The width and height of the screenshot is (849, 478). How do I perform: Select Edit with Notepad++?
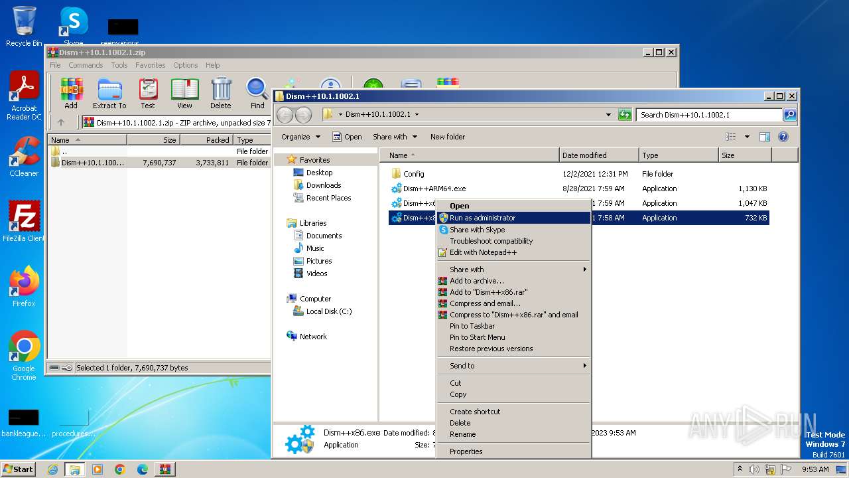click(513, 252)
